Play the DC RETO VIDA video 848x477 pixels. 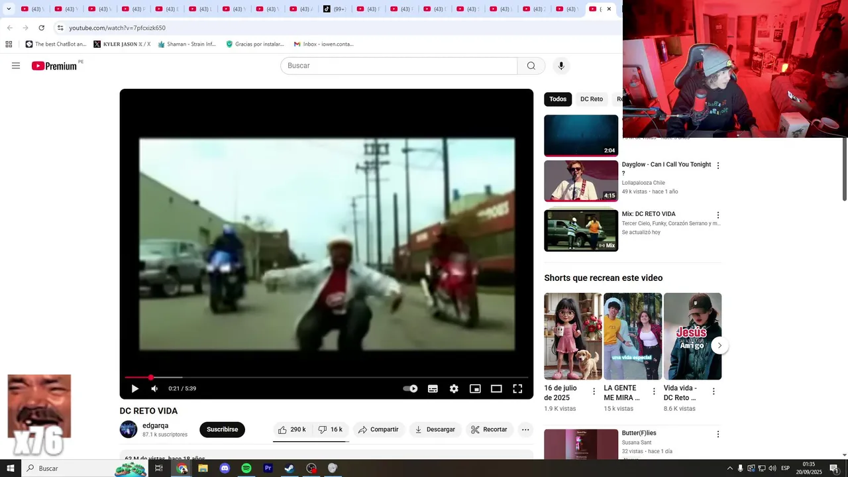(135, 389)
